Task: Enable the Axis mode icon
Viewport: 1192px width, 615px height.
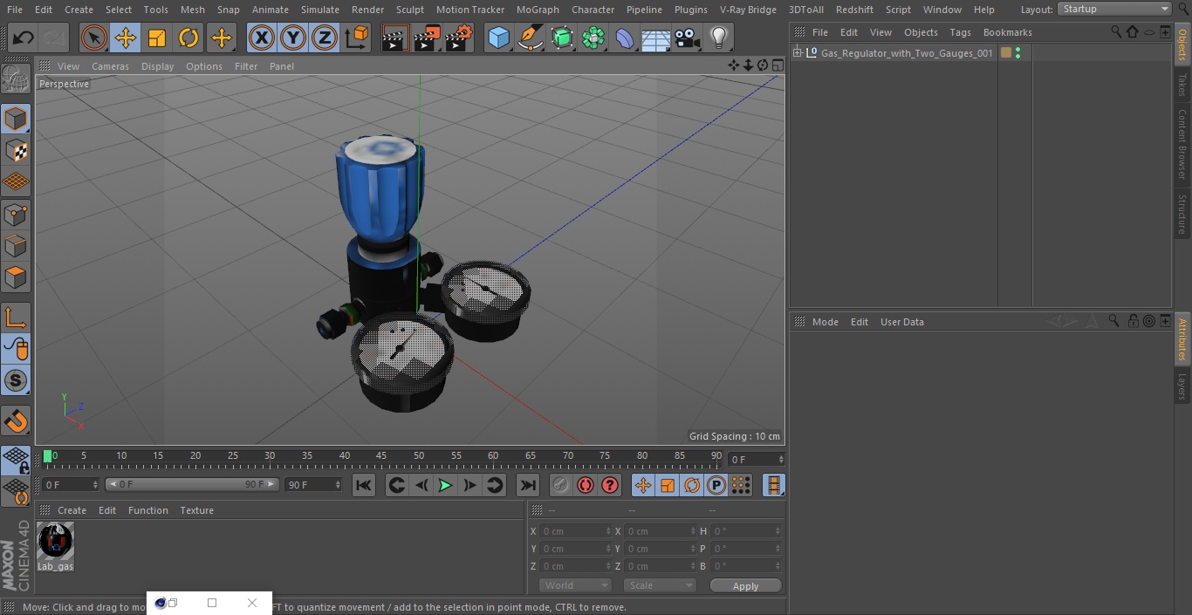Action: tap(16, 318)
